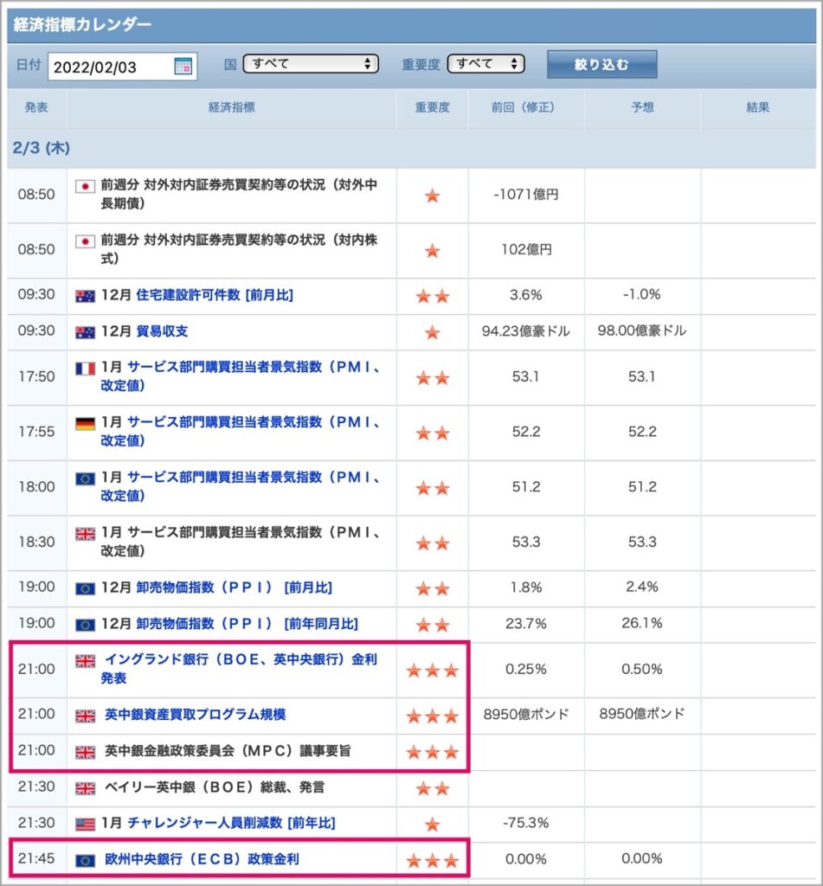Click the three-star rating for ECB 政策金利
Screen dimensions: 823x886
tap(433, 861)
